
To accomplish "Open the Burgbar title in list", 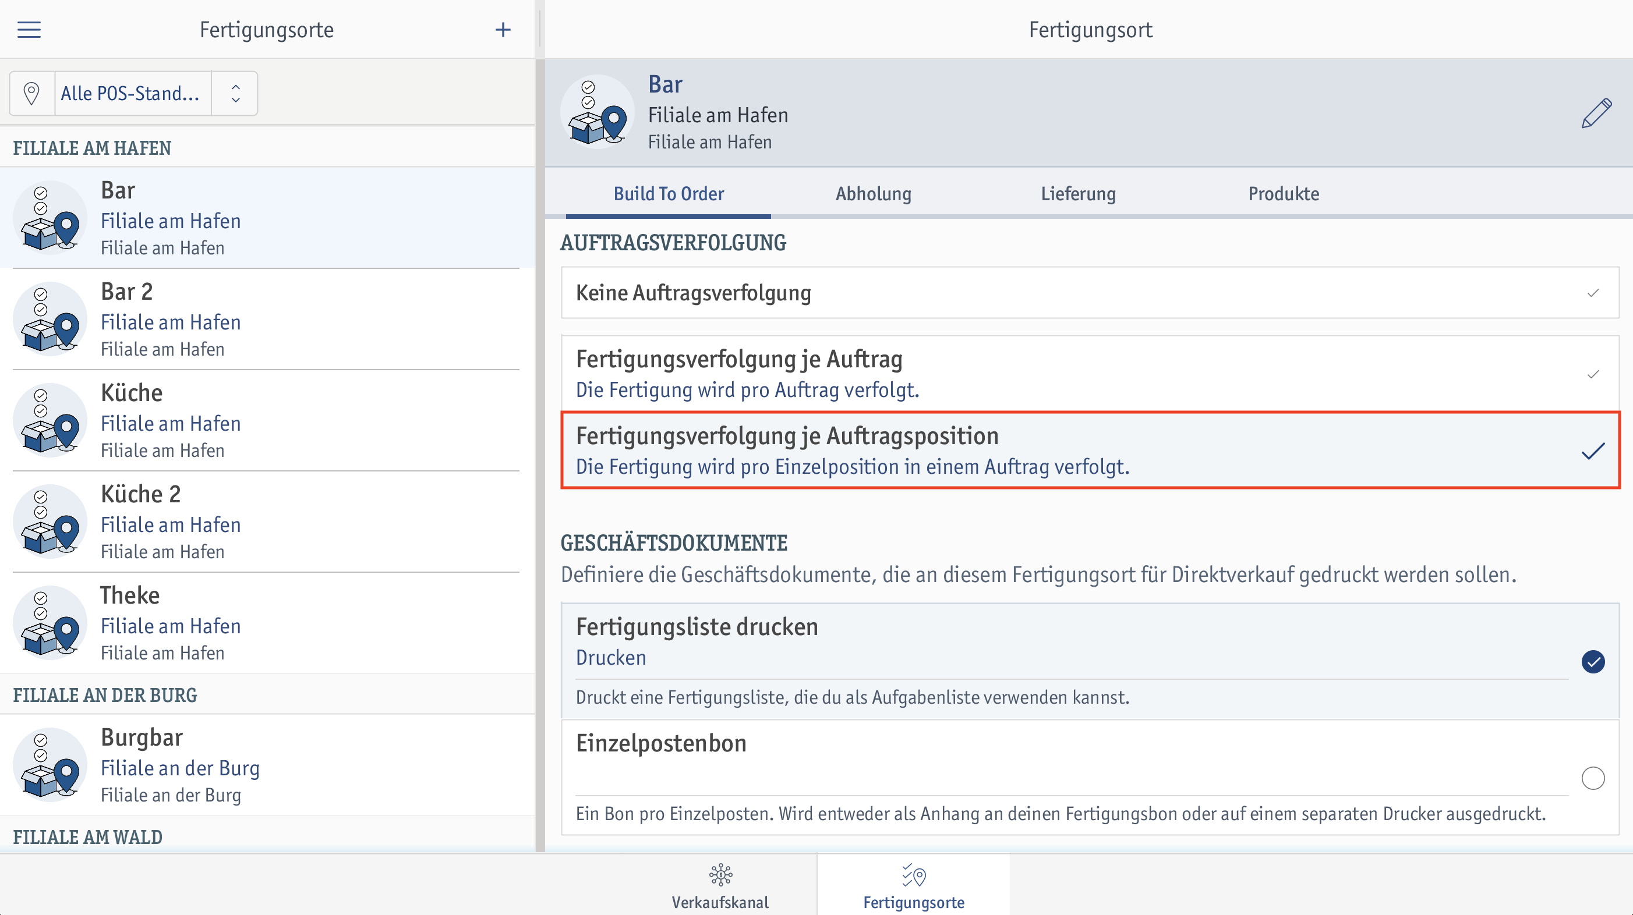I will point(142,737).
